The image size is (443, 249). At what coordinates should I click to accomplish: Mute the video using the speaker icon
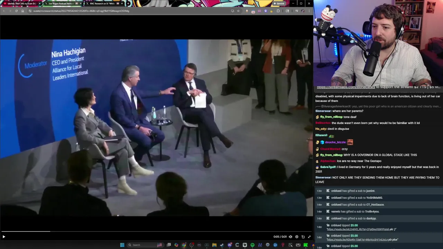290,237
